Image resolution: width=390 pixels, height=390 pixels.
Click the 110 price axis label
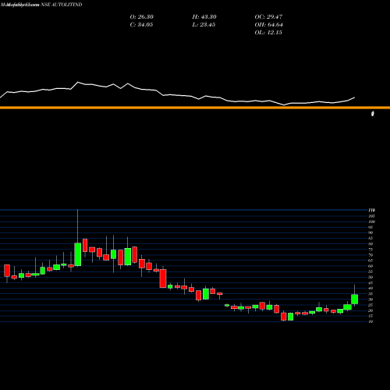point(371,210)
